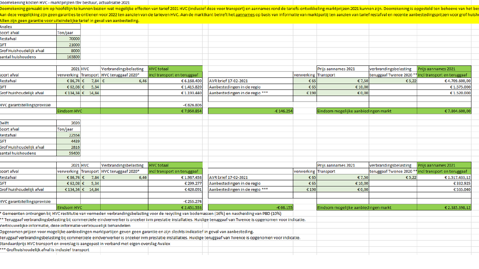The image size is (479, 269).
Task: Select the market total "€ 7.804.600,00"
Action: (x=445, y=111)
